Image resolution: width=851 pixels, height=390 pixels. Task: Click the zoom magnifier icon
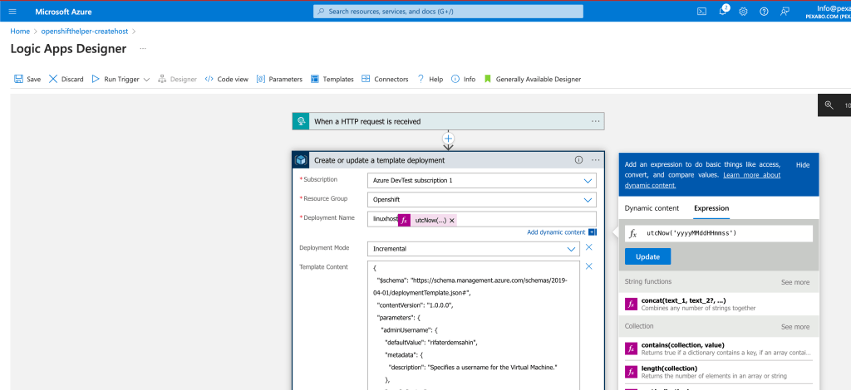pyautogui.click(x=829, y=105)
